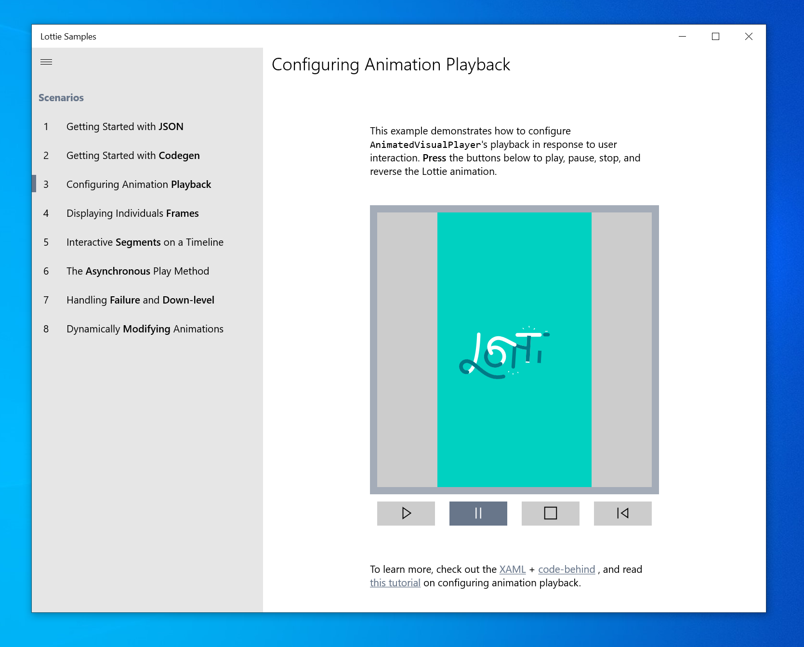Open Interactive Segments on a Timeline
Viewport: 804px width, 647px height.
click(147, 242)
